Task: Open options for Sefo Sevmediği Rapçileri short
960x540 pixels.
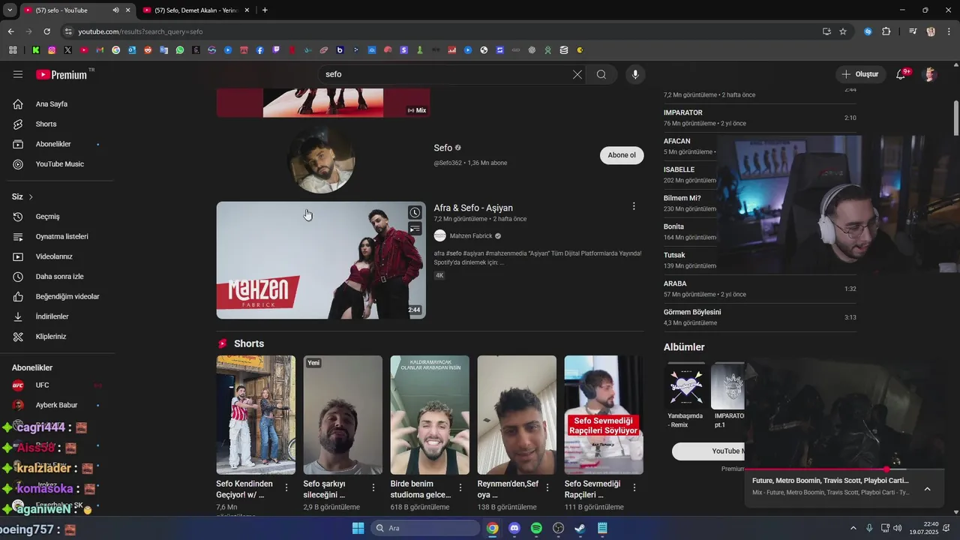Action: click(634, 487)
